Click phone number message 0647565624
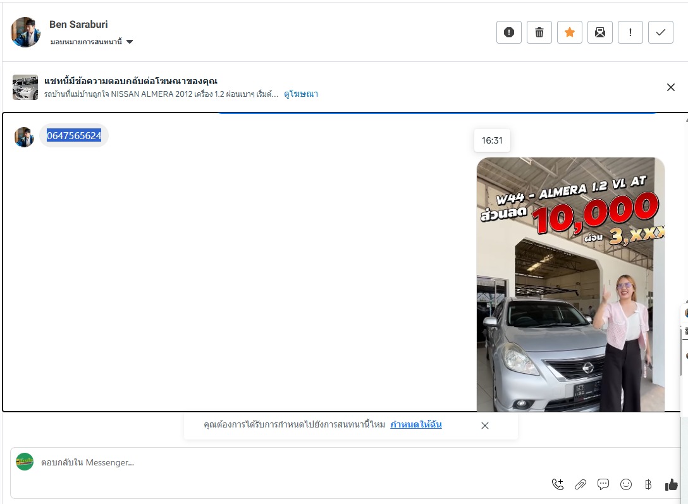688x504 pixels. point(74,135)
